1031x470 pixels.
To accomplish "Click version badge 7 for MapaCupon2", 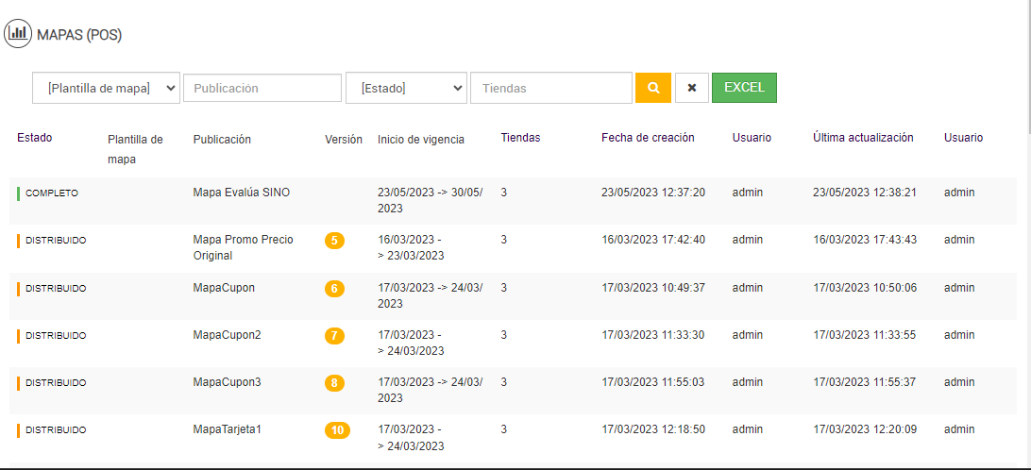I will 334,335.
